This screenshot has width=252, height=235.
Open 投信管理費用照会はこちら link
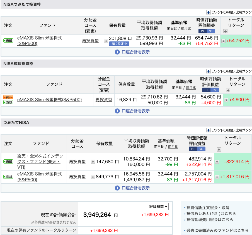pyautogui.click(x=210, y=220)
